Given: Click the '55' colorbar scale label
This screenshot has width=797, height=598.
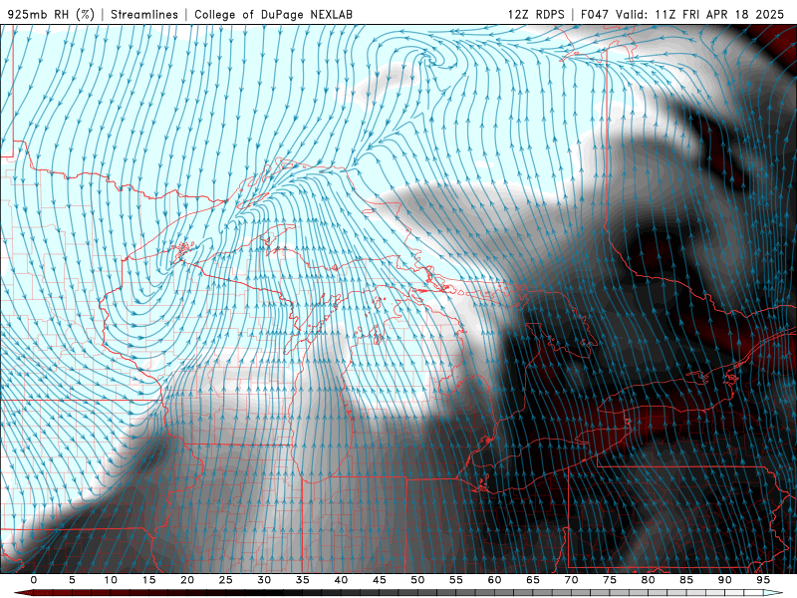Looking at the screenshot, I should tap(456, 580).
